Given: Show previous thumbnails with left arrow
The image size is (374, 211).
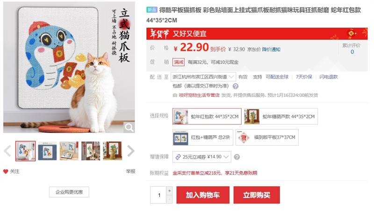Looking at the screenshot, I should (x=7, y=151).
